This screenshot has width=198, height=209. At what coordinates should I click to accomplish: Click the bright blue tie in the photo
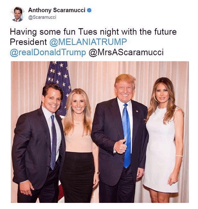(126, 136)
